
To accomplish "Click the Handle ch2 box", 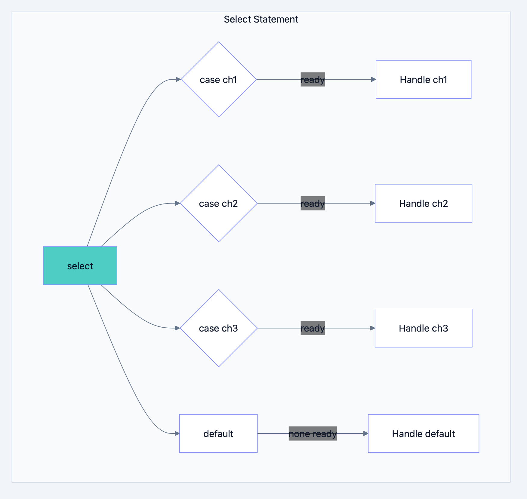I will tap(424, 203).
